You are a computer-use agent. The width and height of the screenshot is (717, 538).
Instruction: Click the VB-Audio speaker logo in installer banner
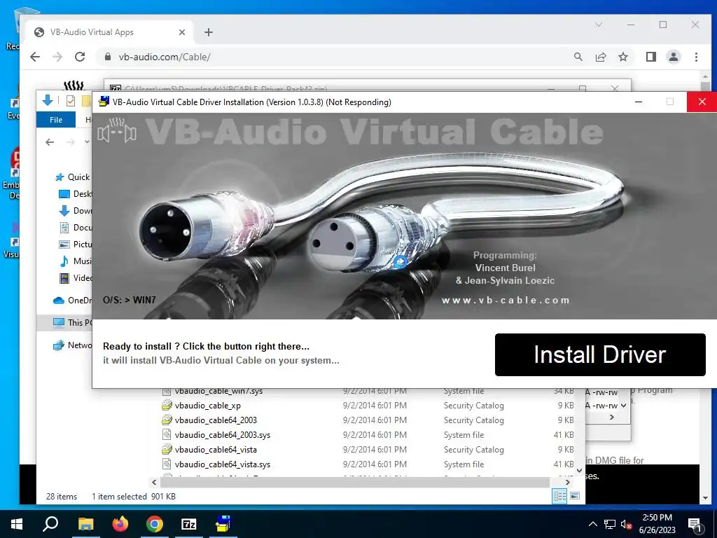(117, 130)
